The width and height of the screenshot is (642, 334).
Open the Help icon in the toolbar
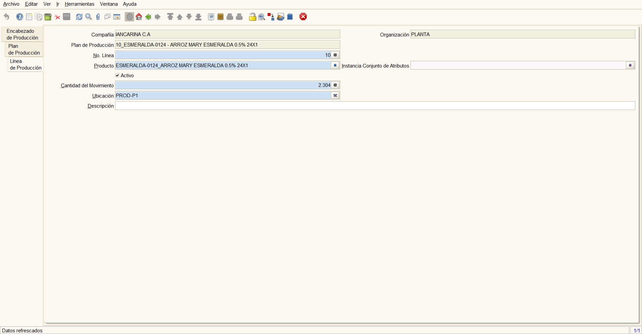(x=20, y=17)
